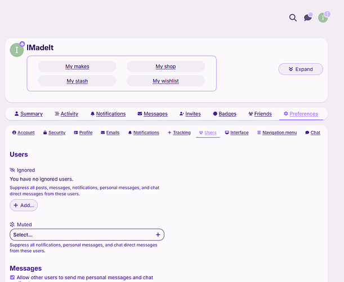Expand the profile card
Image resolution: width=344 pixels, height=282 pixels.
click(x=301, y=69)
